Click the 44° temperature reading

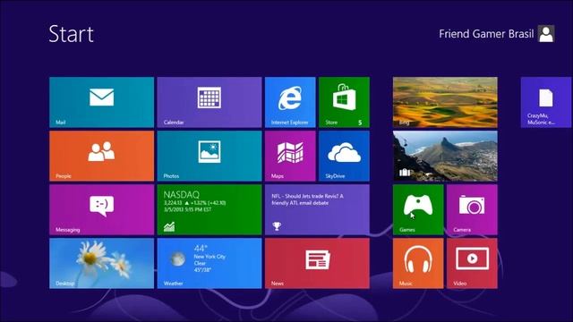click(201, 249)
